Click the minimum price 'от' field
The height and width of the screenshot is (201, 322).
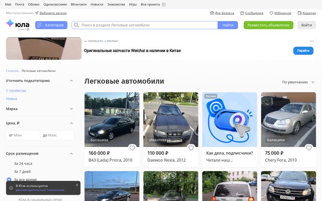[23, 135]
